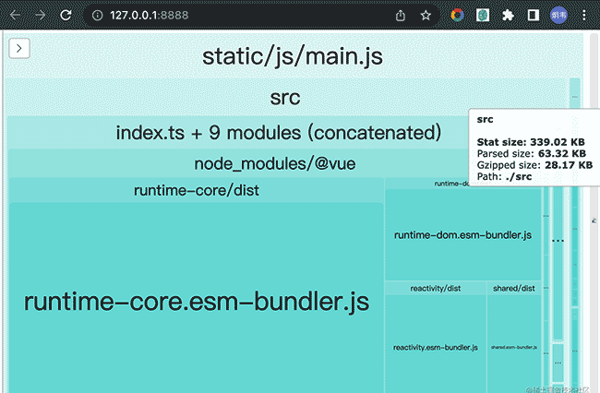Viewport: 600px width, 393px height.
Task: Toggle the browser side panel
Action: click(534, 16)
